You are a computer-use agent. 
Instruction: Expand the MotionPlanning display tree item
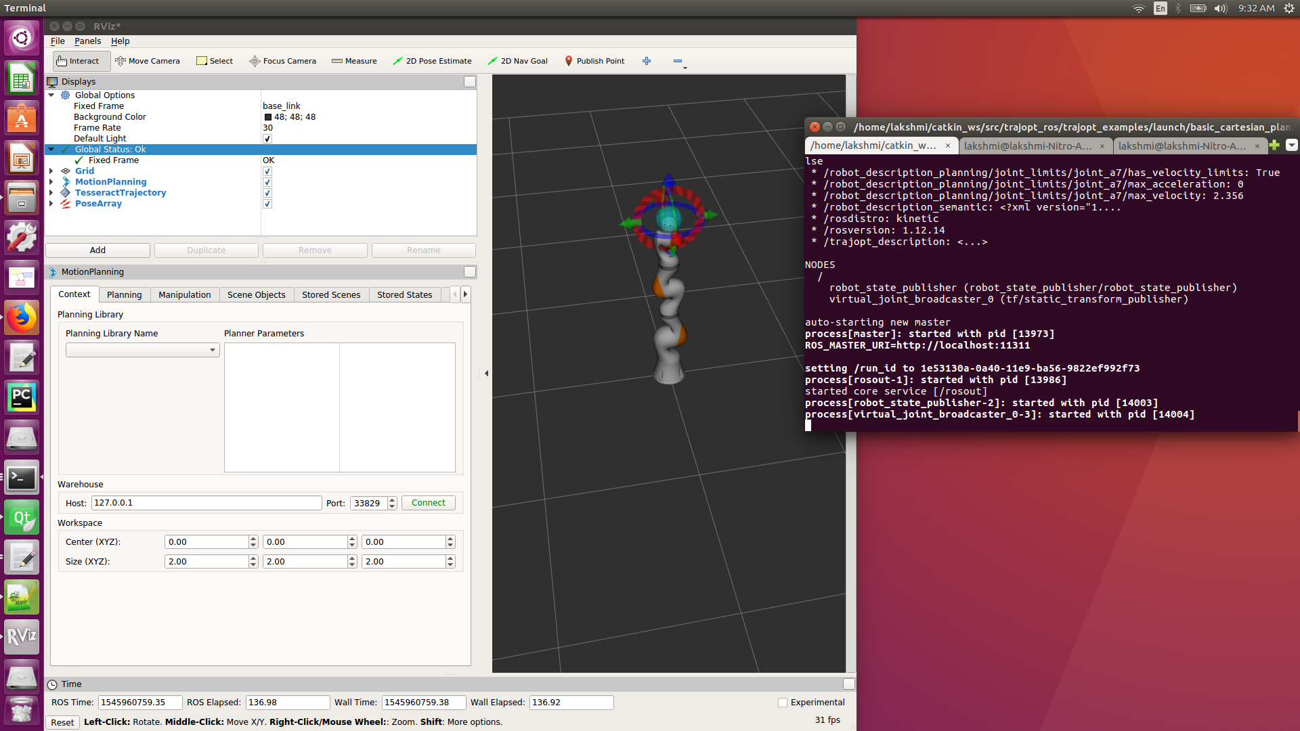pyautogui.click(x=51, y=182)
